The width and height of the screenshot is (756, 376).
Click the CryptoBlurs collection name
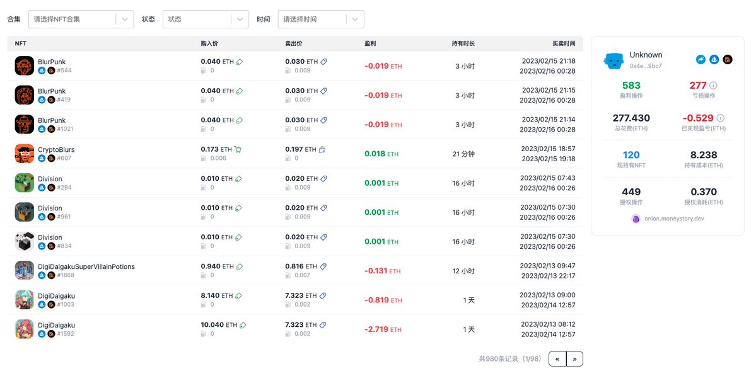tap(56, 150)
